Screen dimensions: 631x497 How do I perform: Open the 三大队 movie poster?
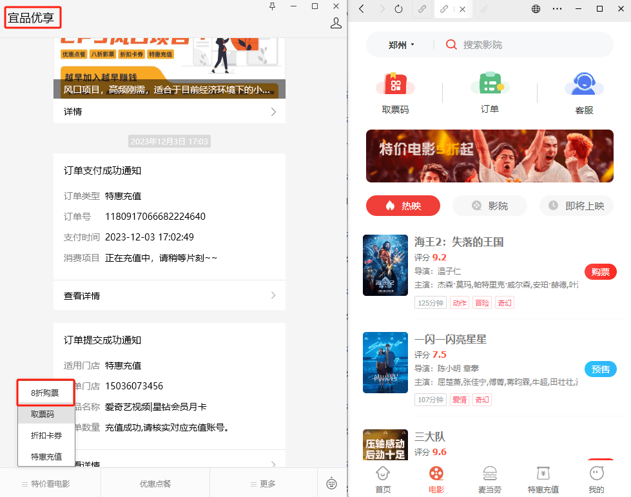(x=385, y=444)
